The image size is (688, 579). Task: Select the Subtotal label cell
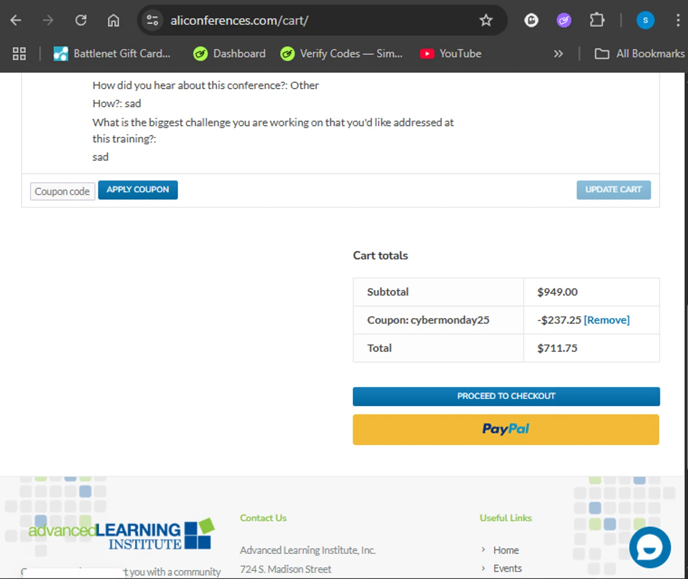tap(438, 292)
